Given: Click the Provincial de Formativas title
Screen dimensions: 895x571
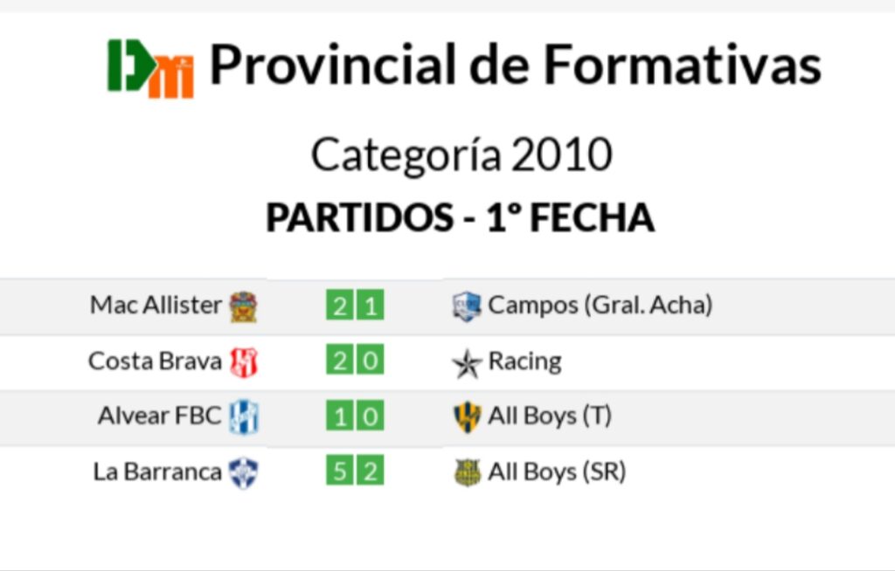Looking at the screenshot, I should (x=516, y=65).
